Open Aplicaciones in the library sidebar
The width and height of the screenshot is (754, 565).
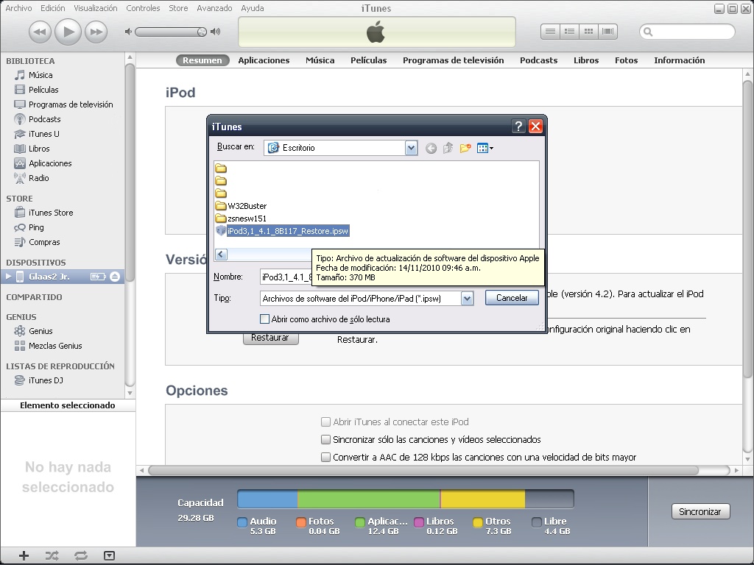click(50, 163)
